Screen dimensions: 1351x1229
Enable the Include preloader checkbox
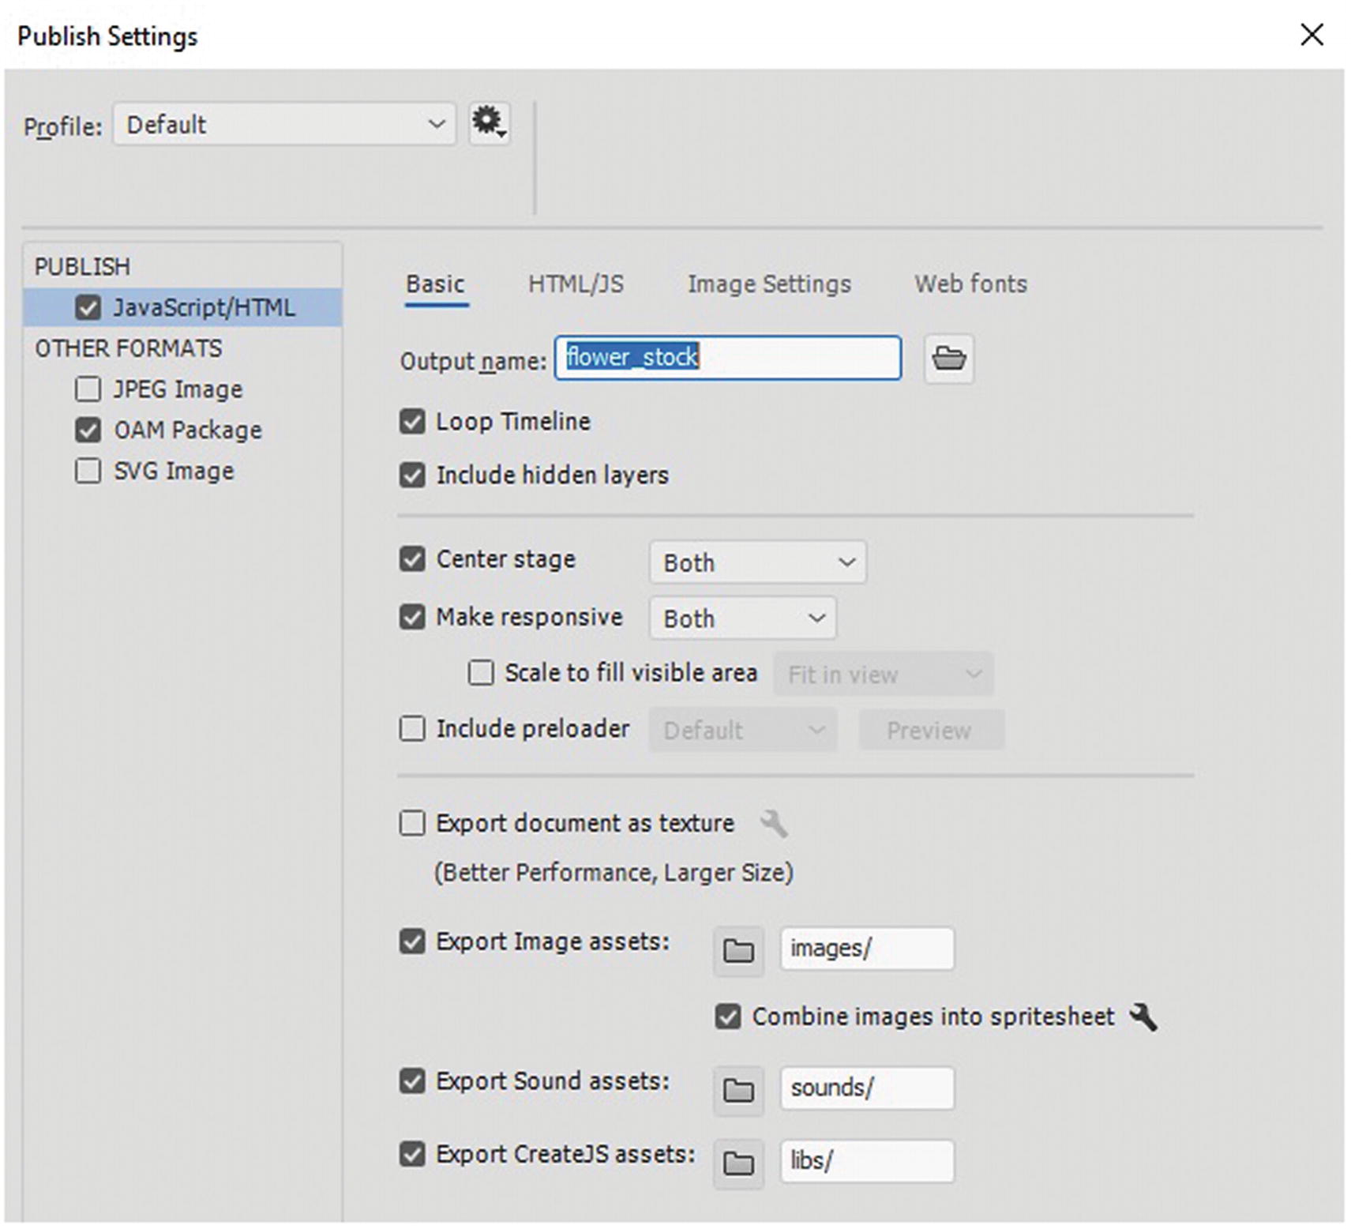coord(412,728)
